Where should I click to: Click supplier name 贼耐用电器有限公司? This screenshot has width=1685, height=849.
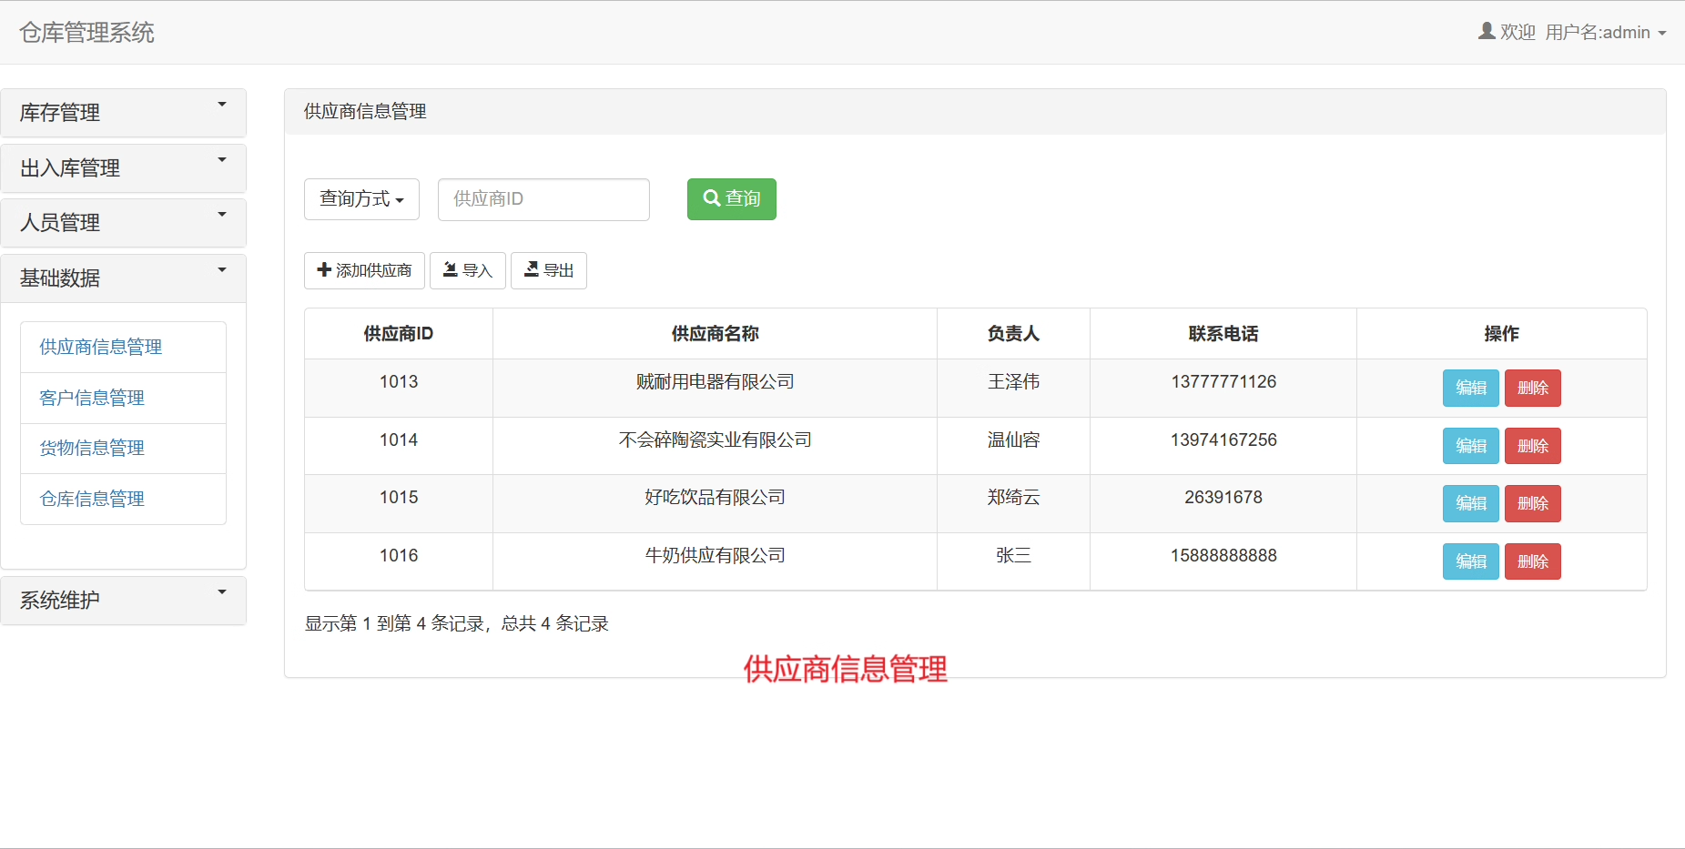[715, 382]
